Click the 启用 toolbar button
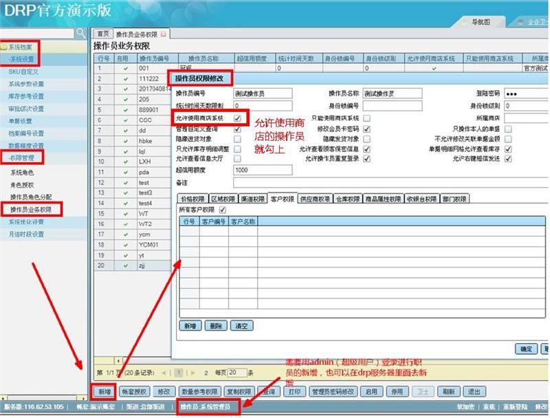The image size is (550, 418). coord(371,392)
